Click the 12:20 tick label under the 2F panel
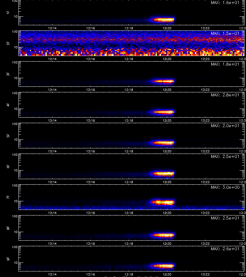This screenshot has height=277, width=246. pyautogui.click(x=167, y=59)
